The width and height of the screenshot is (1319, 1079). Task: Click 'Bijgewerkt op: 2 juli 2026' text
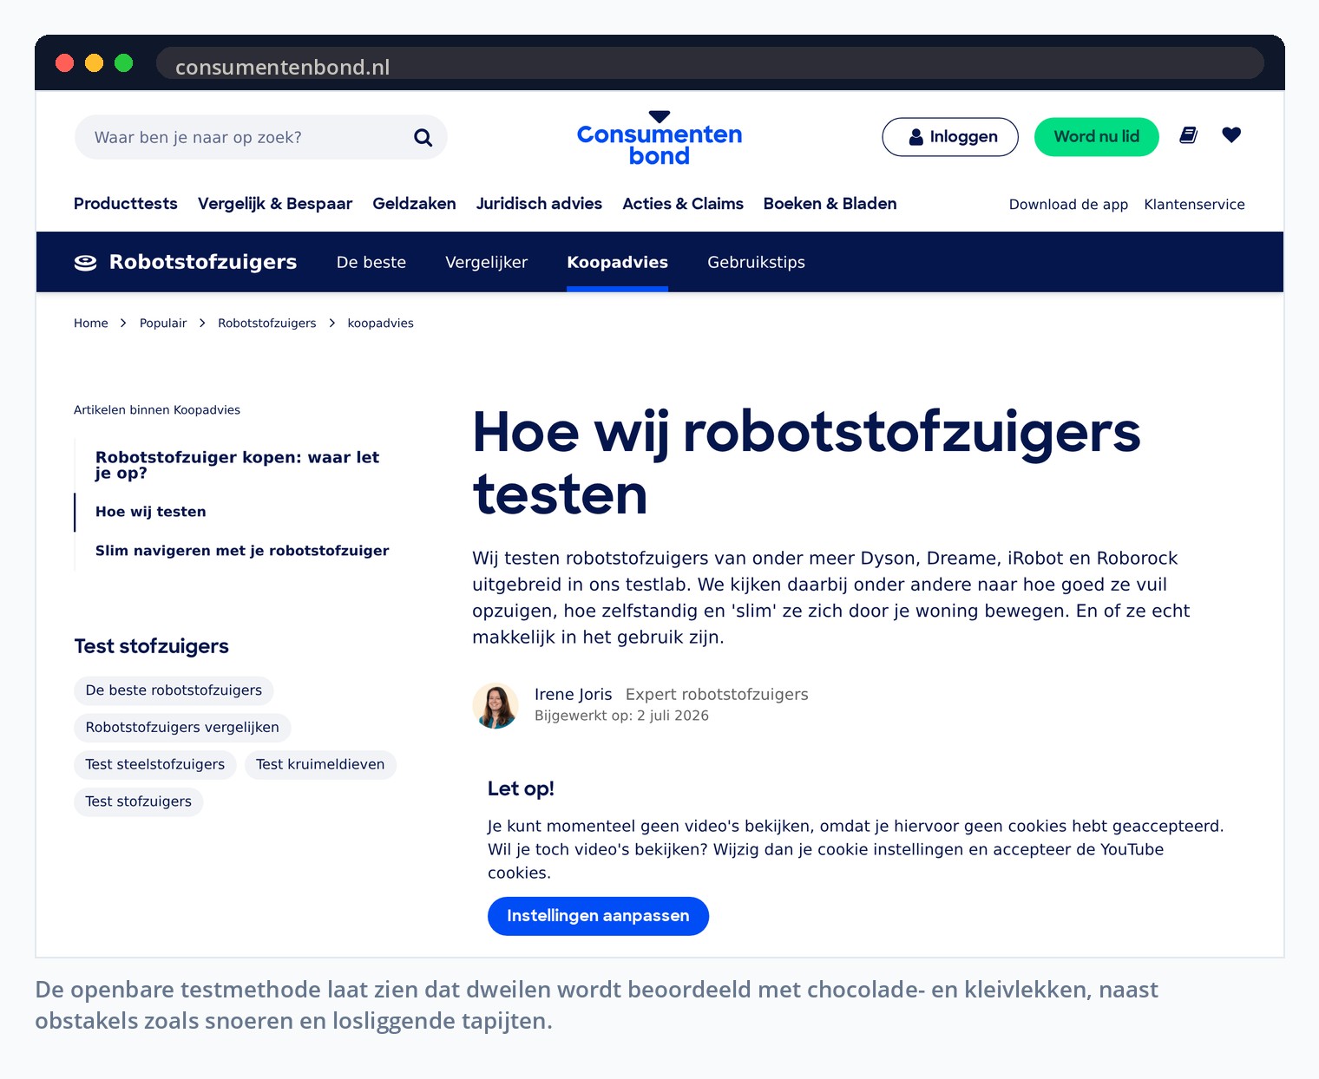pyautogui.click(x=621, y=716)
